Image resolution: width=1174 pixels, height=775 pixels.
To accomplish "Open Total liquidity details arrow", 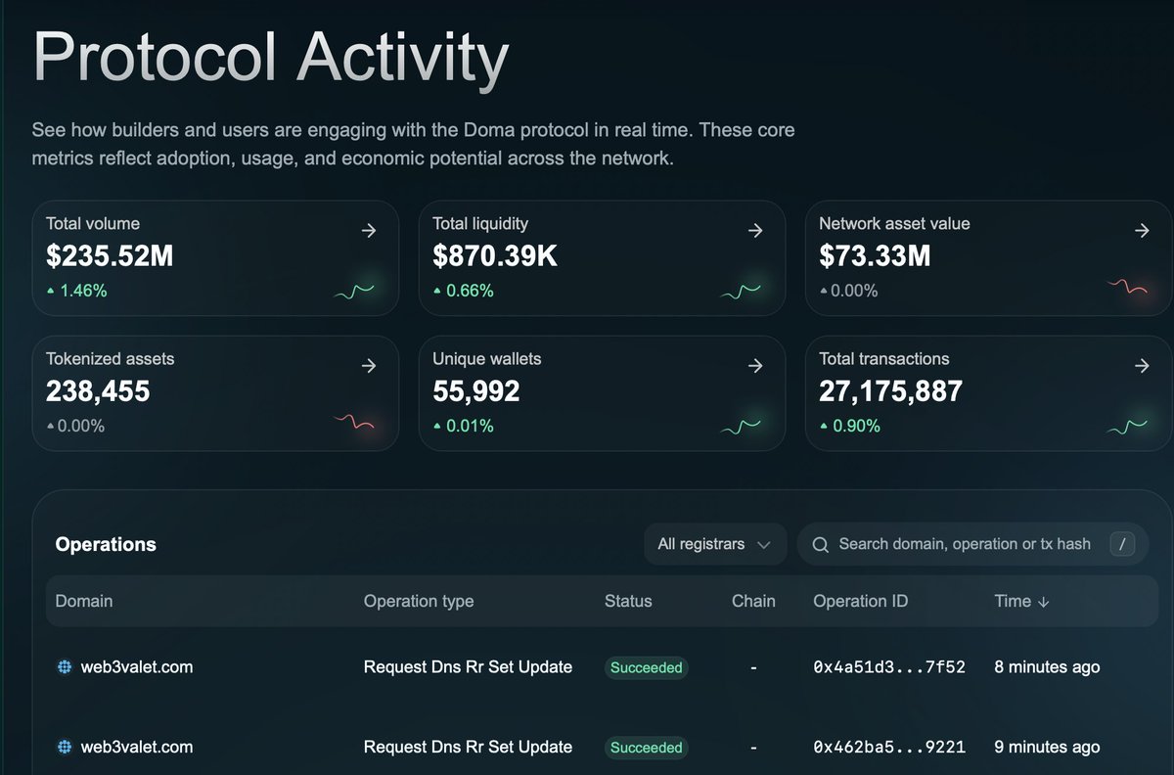I will 755,231.
